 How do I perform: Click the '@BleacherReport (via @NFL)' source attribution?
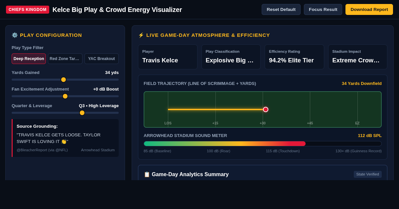[x=42, y=150]
